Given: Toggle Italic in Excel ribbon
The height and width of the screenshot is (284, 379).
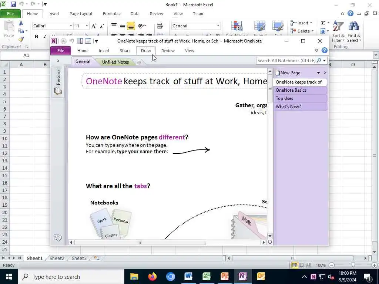Looking at the screenshot, I should point(45,37).
